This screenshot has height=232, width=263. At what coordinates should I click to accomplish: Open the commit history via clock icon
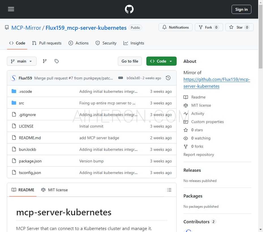pos(168,78)
